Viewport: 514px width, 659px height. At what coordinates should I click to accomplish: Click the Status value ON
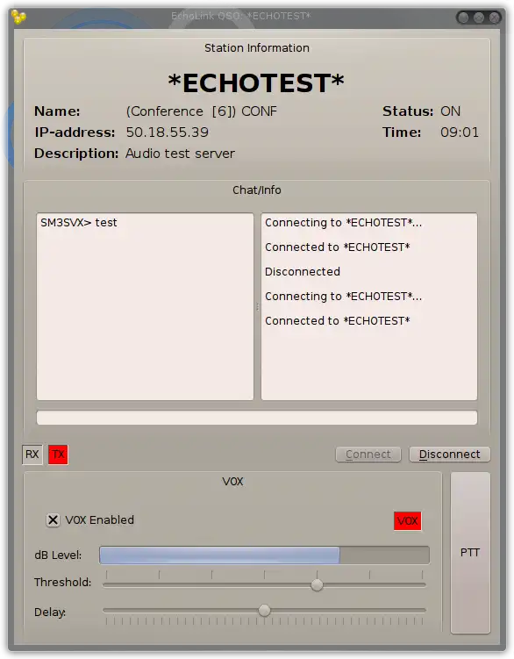pyautogui.click(x=450, y=111)
